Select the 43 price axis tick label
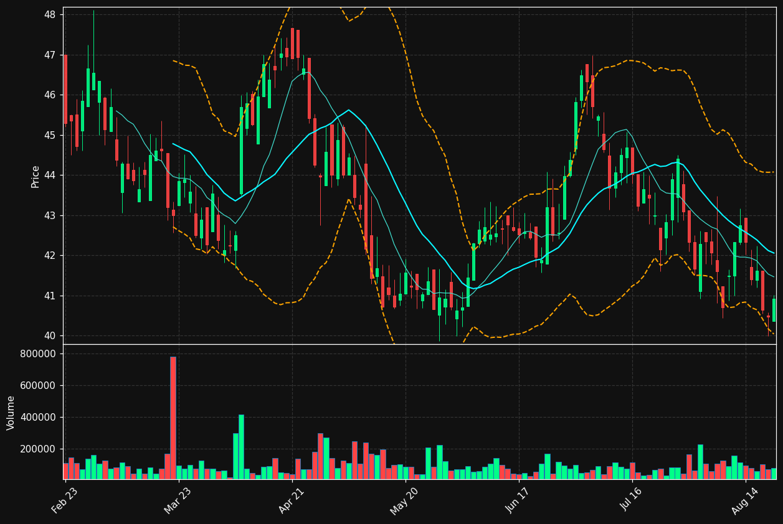783x524 pixels. [x=50, y=215]
